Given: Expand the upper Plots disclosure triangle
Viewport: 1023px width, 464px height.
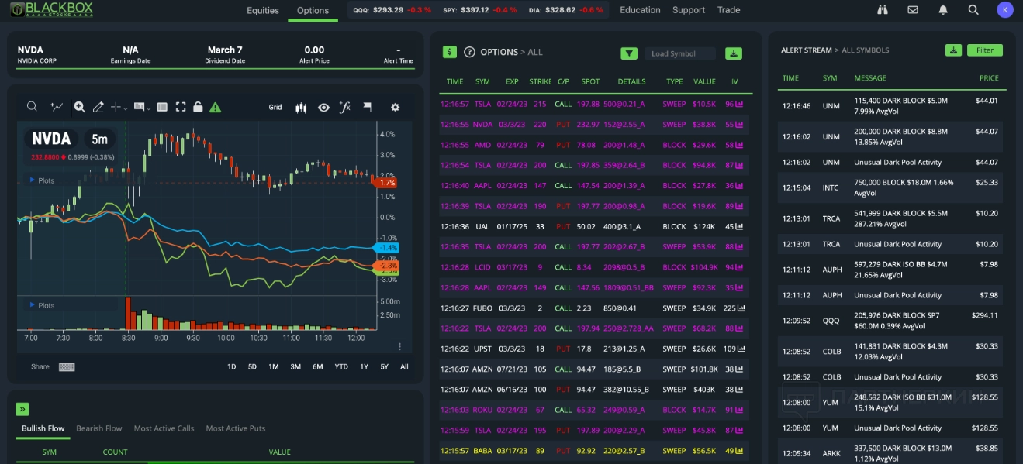Looking at the screenshot, I should click(x=32, y=180).
